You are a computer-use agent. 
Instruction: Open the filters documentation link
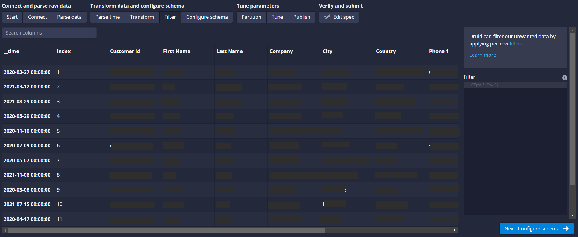(x=516, y=44)
